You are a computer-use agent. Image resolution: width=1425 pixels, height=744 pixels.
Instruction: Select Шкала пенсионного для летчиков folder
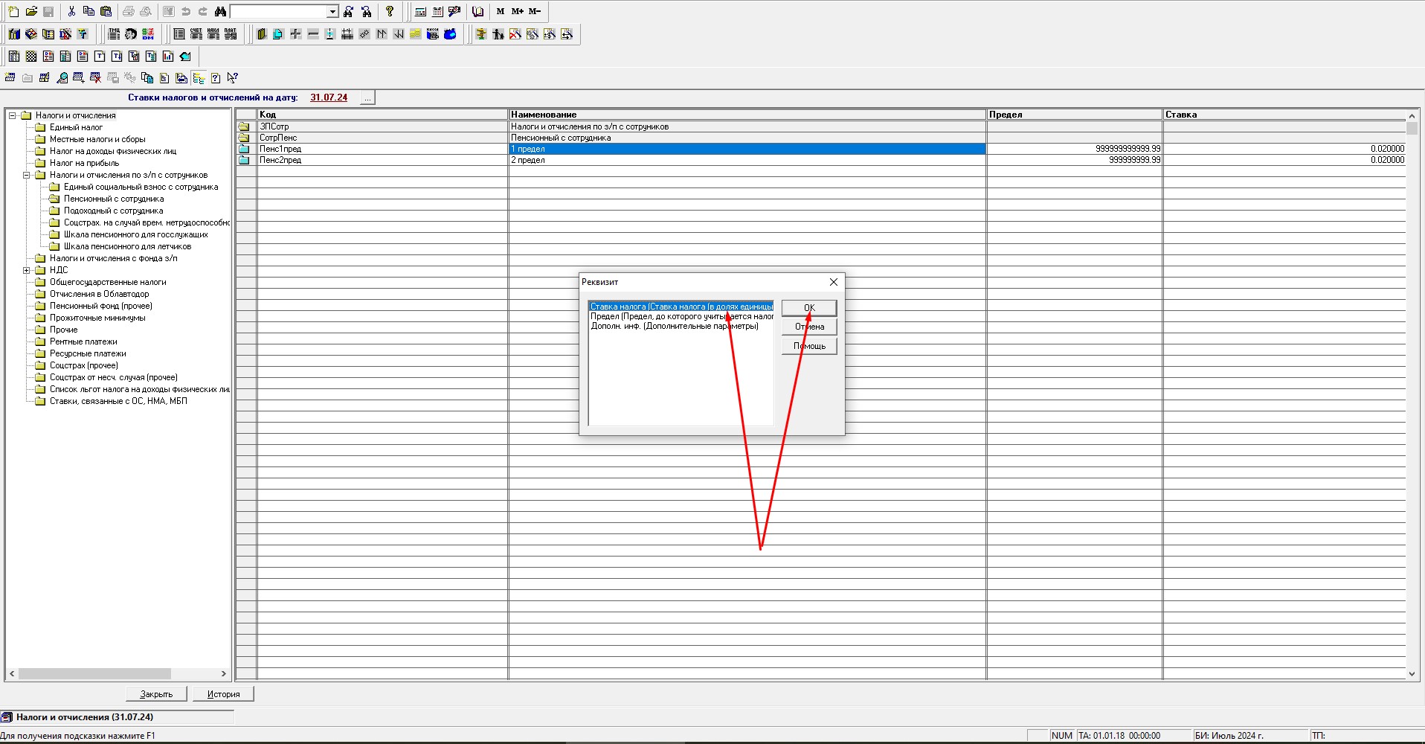tap(127, 246)
